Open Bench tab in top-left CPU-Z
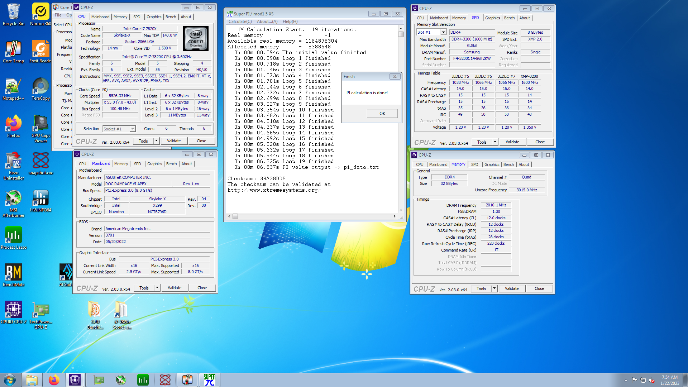Image resolution: width=688 pixels, height=387 pixels. pos(171,17)
